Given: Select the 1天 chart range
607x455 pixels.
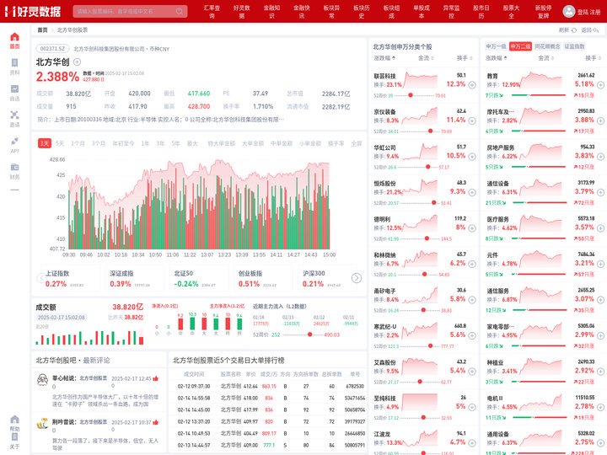Looking at the screenshot, I should [45, 143].
